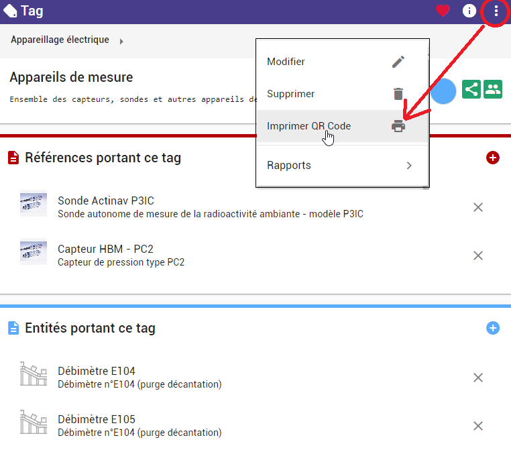Select Modifier in the context menu
The width and height of the screenshot is (511, 450).
coord(342,62)
